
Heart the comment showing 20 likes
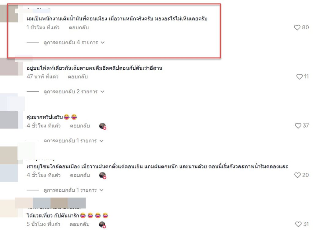297,175
